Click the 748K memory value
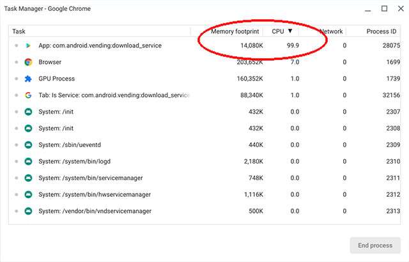The image size is (409, 262). coord(256,178)
